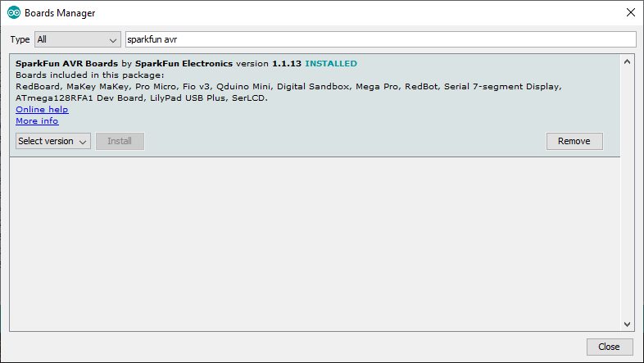Click the 'Type' label beside the dropdown

(x=20, y=39)
